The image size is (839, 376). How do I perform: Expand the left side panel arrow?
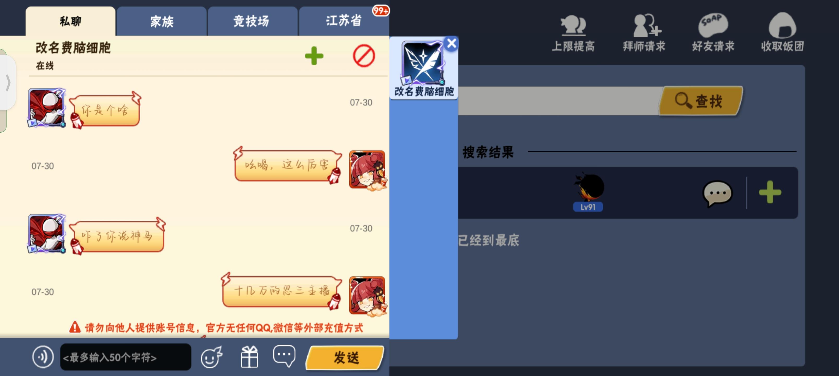point(8,82)
